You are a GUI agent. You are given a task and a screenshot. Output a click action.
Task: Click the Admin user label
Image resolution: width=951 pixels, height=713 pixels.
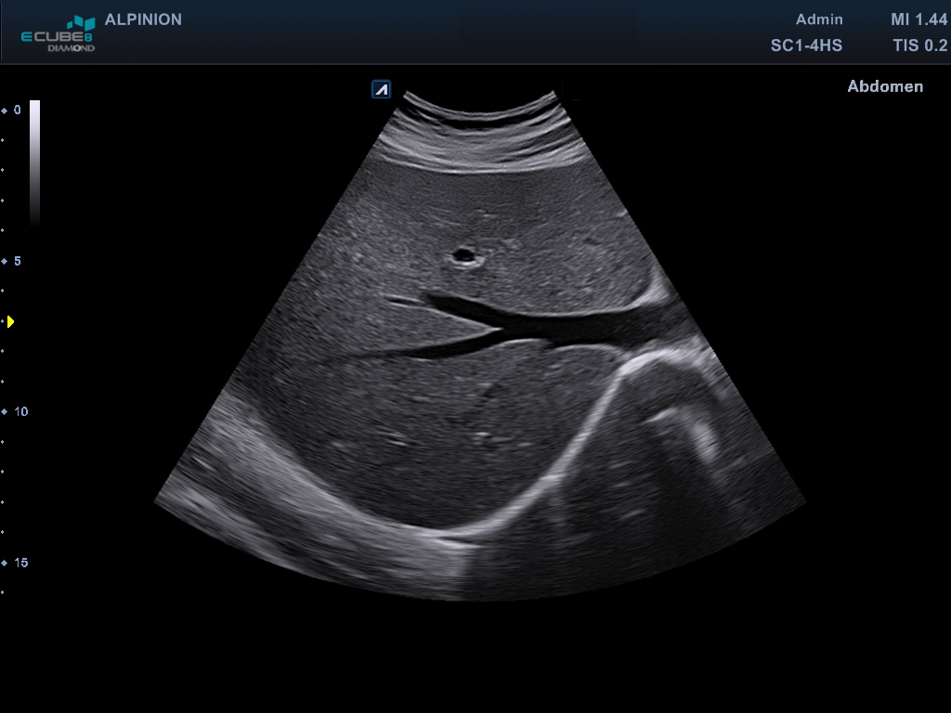click(819, 19)
